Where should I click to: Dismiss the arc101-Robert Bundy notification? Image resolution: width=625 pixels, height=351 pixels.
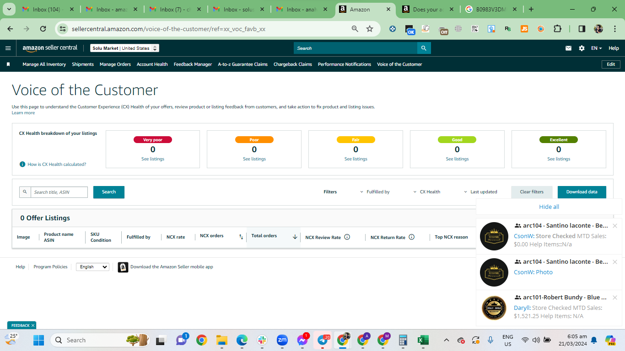tap(615, 298)
